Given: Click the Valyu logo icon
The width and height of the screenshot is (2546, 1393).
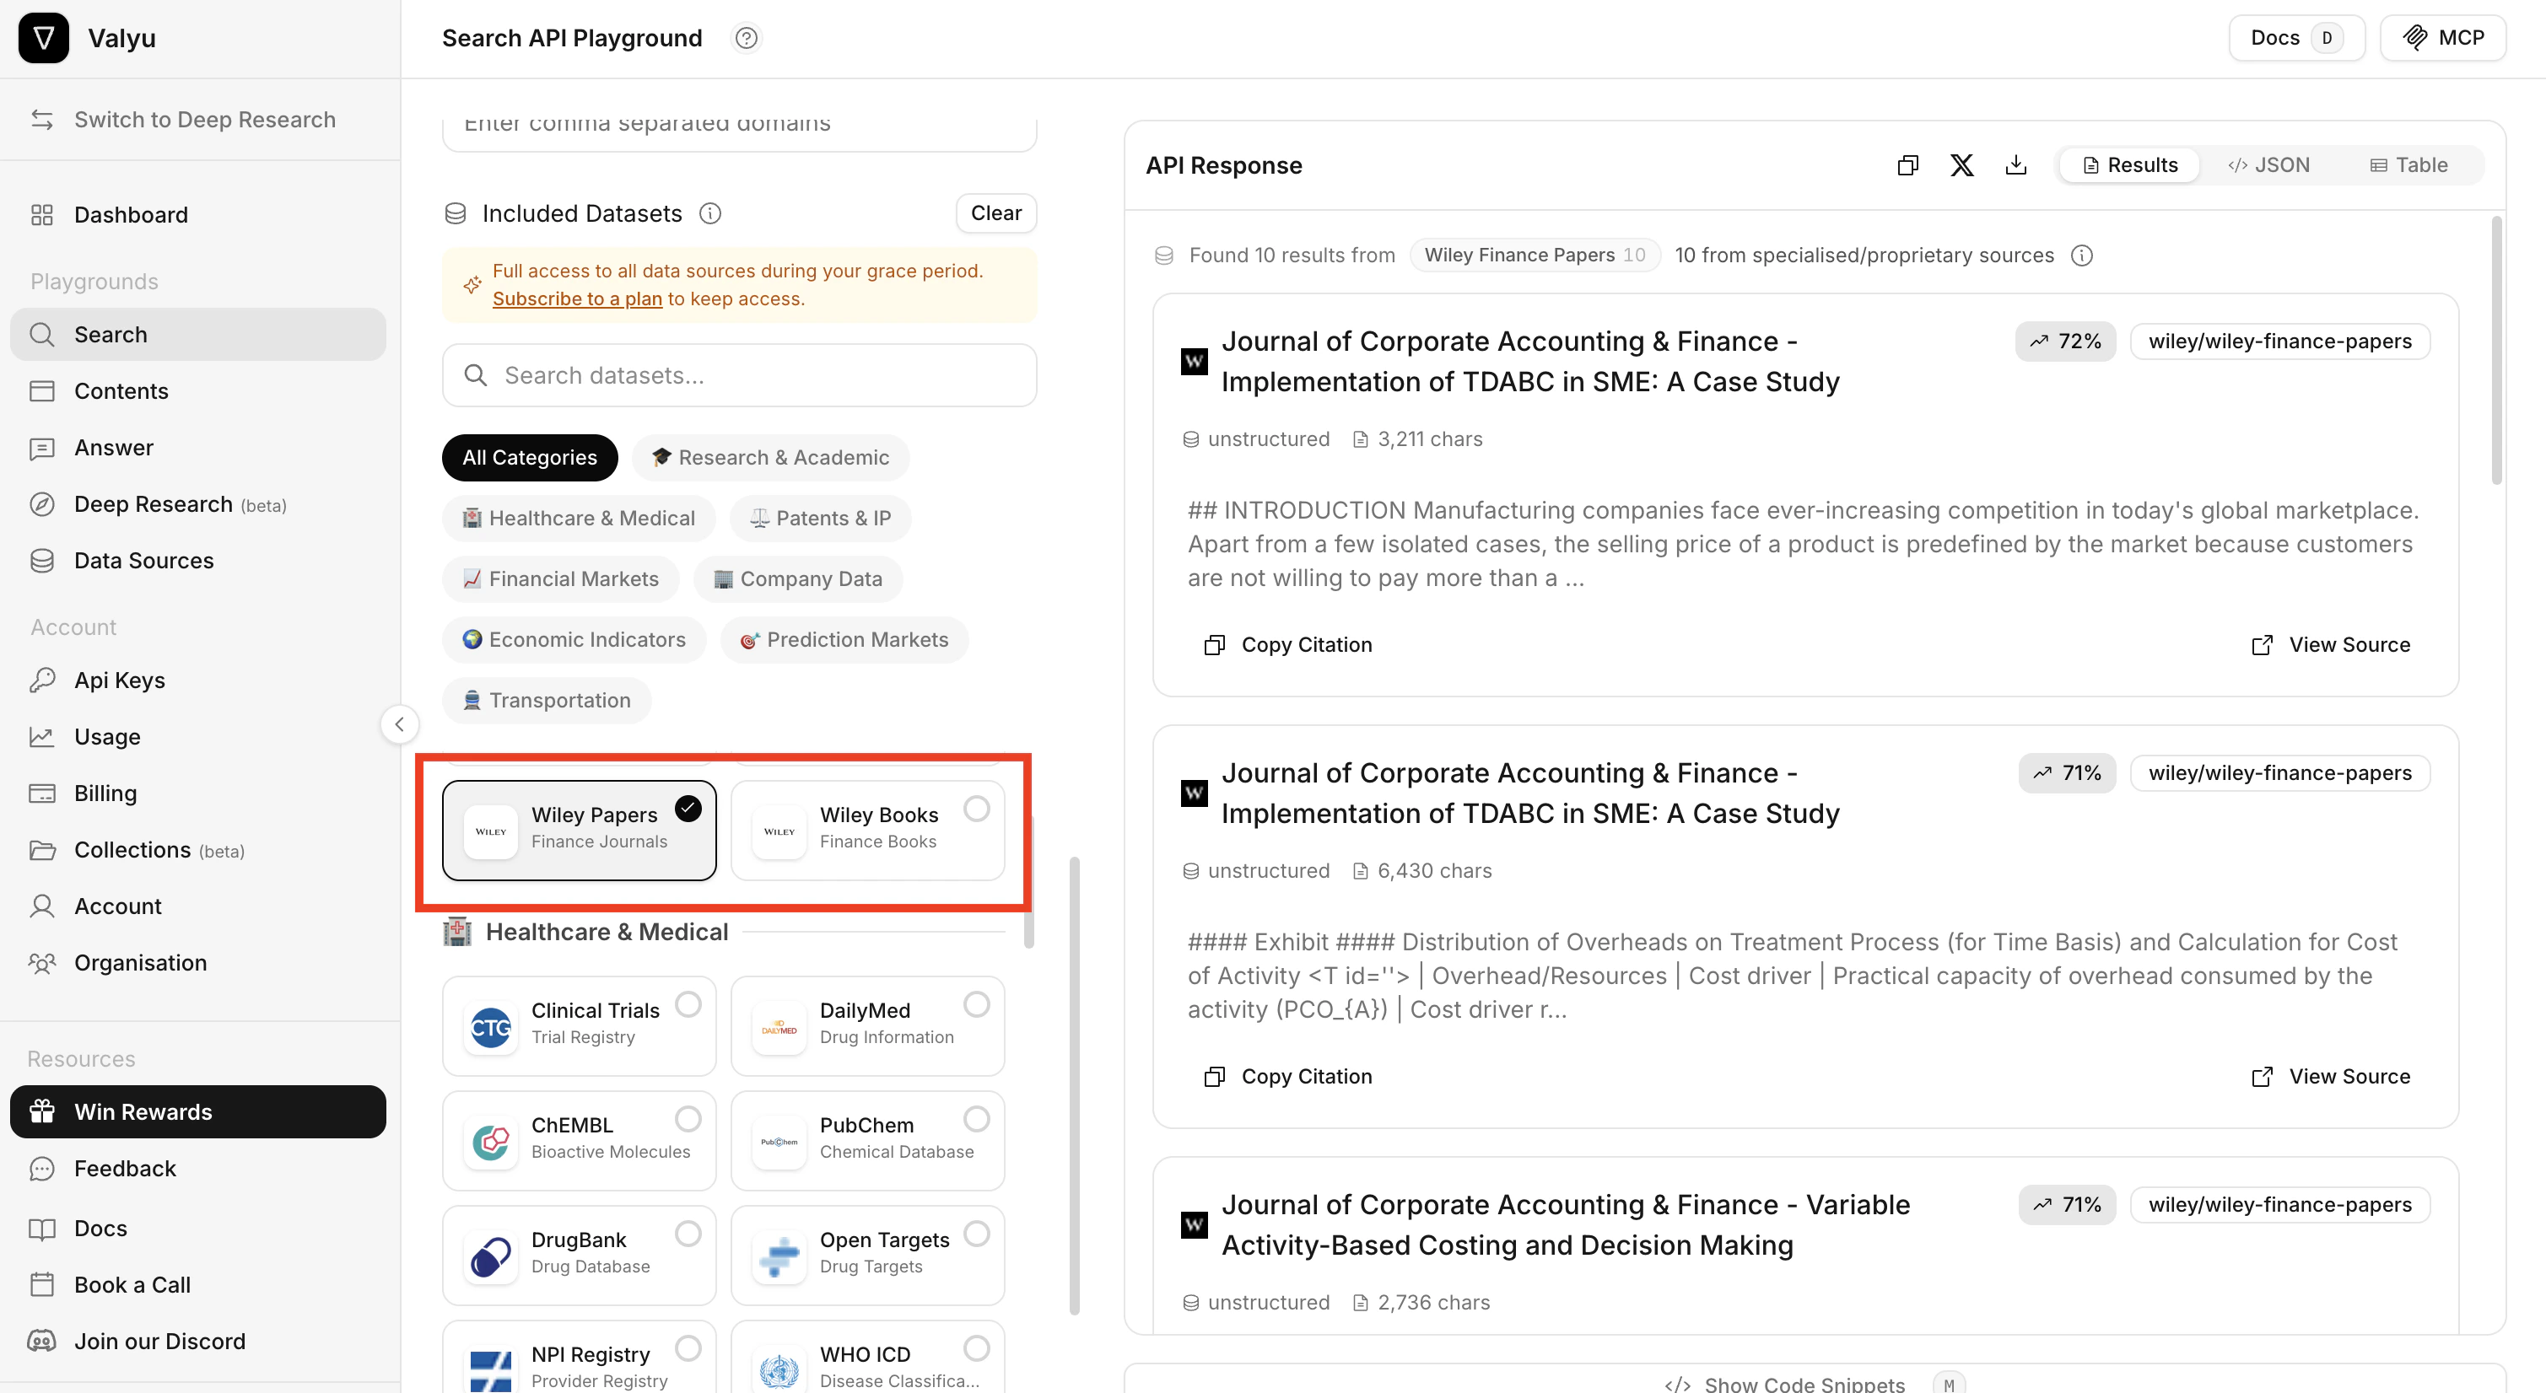Looking at the screenshot, I should (x=44, y=38).
